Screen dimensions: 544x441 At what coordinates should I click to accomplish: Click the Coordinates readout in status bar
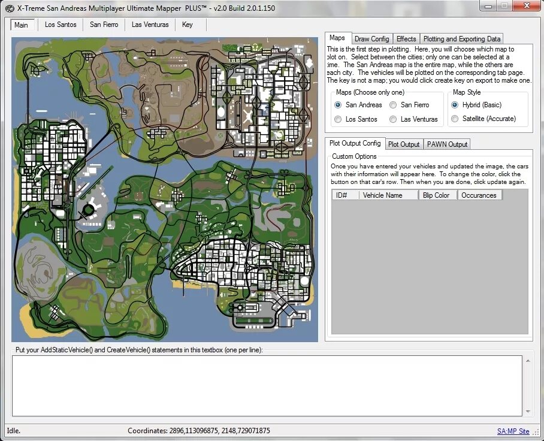click(199, 431)
